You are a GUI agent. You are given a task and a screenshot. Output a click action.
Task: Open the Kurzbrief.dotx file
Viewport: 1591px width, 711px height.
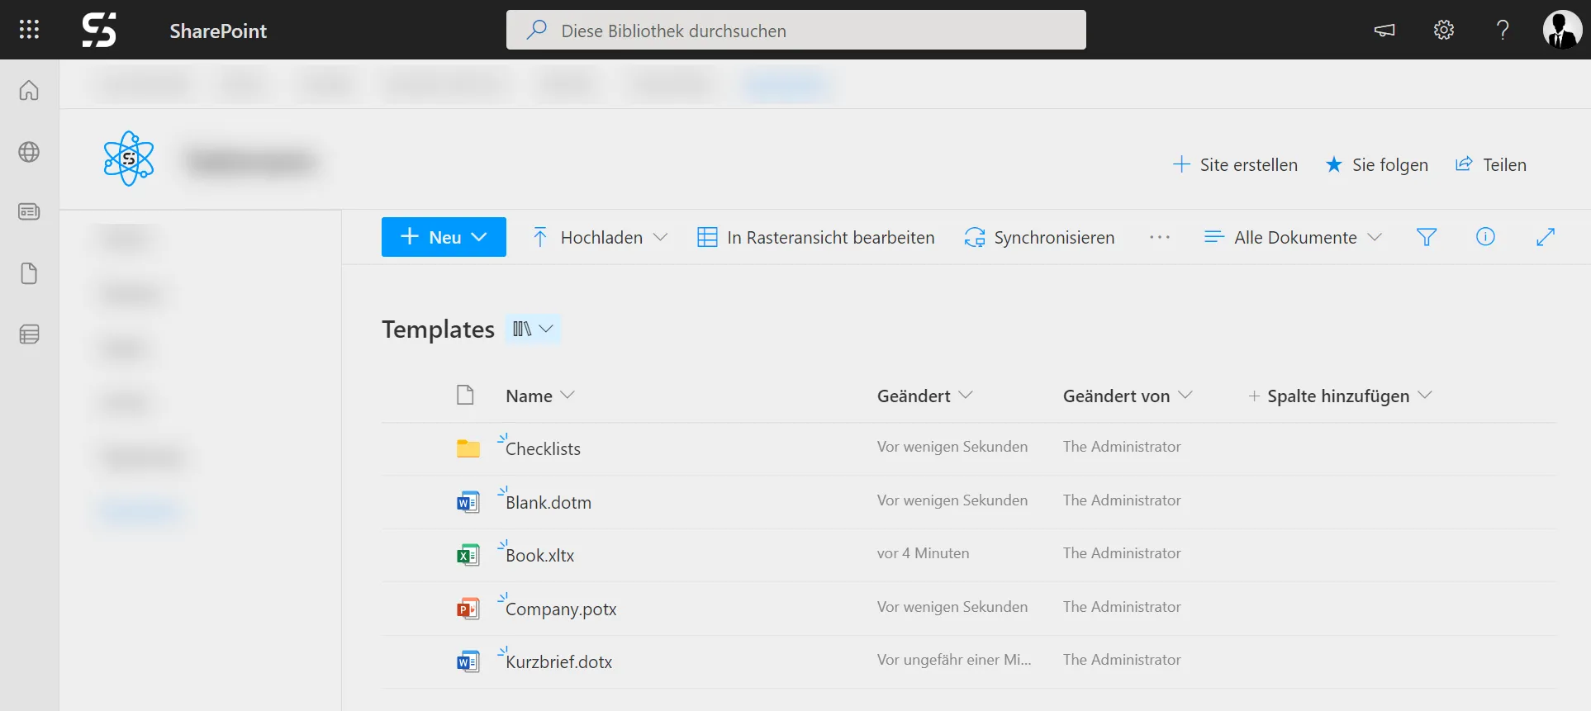[558, 661]
